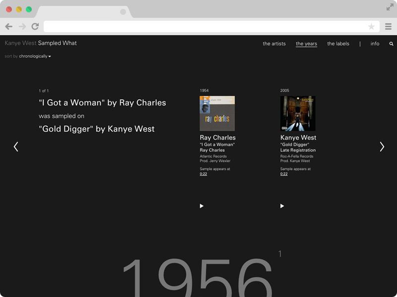Image resolution: width=397 pixels, height=297 pixels.
Task: Focus the browser address bar
Action: tap(211, 27)
